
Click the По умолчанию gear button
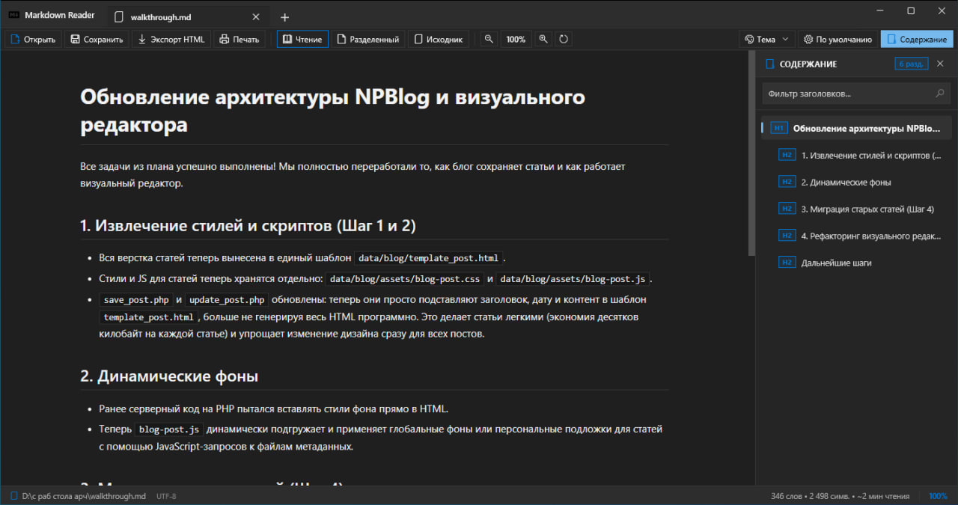coord(838,40)
